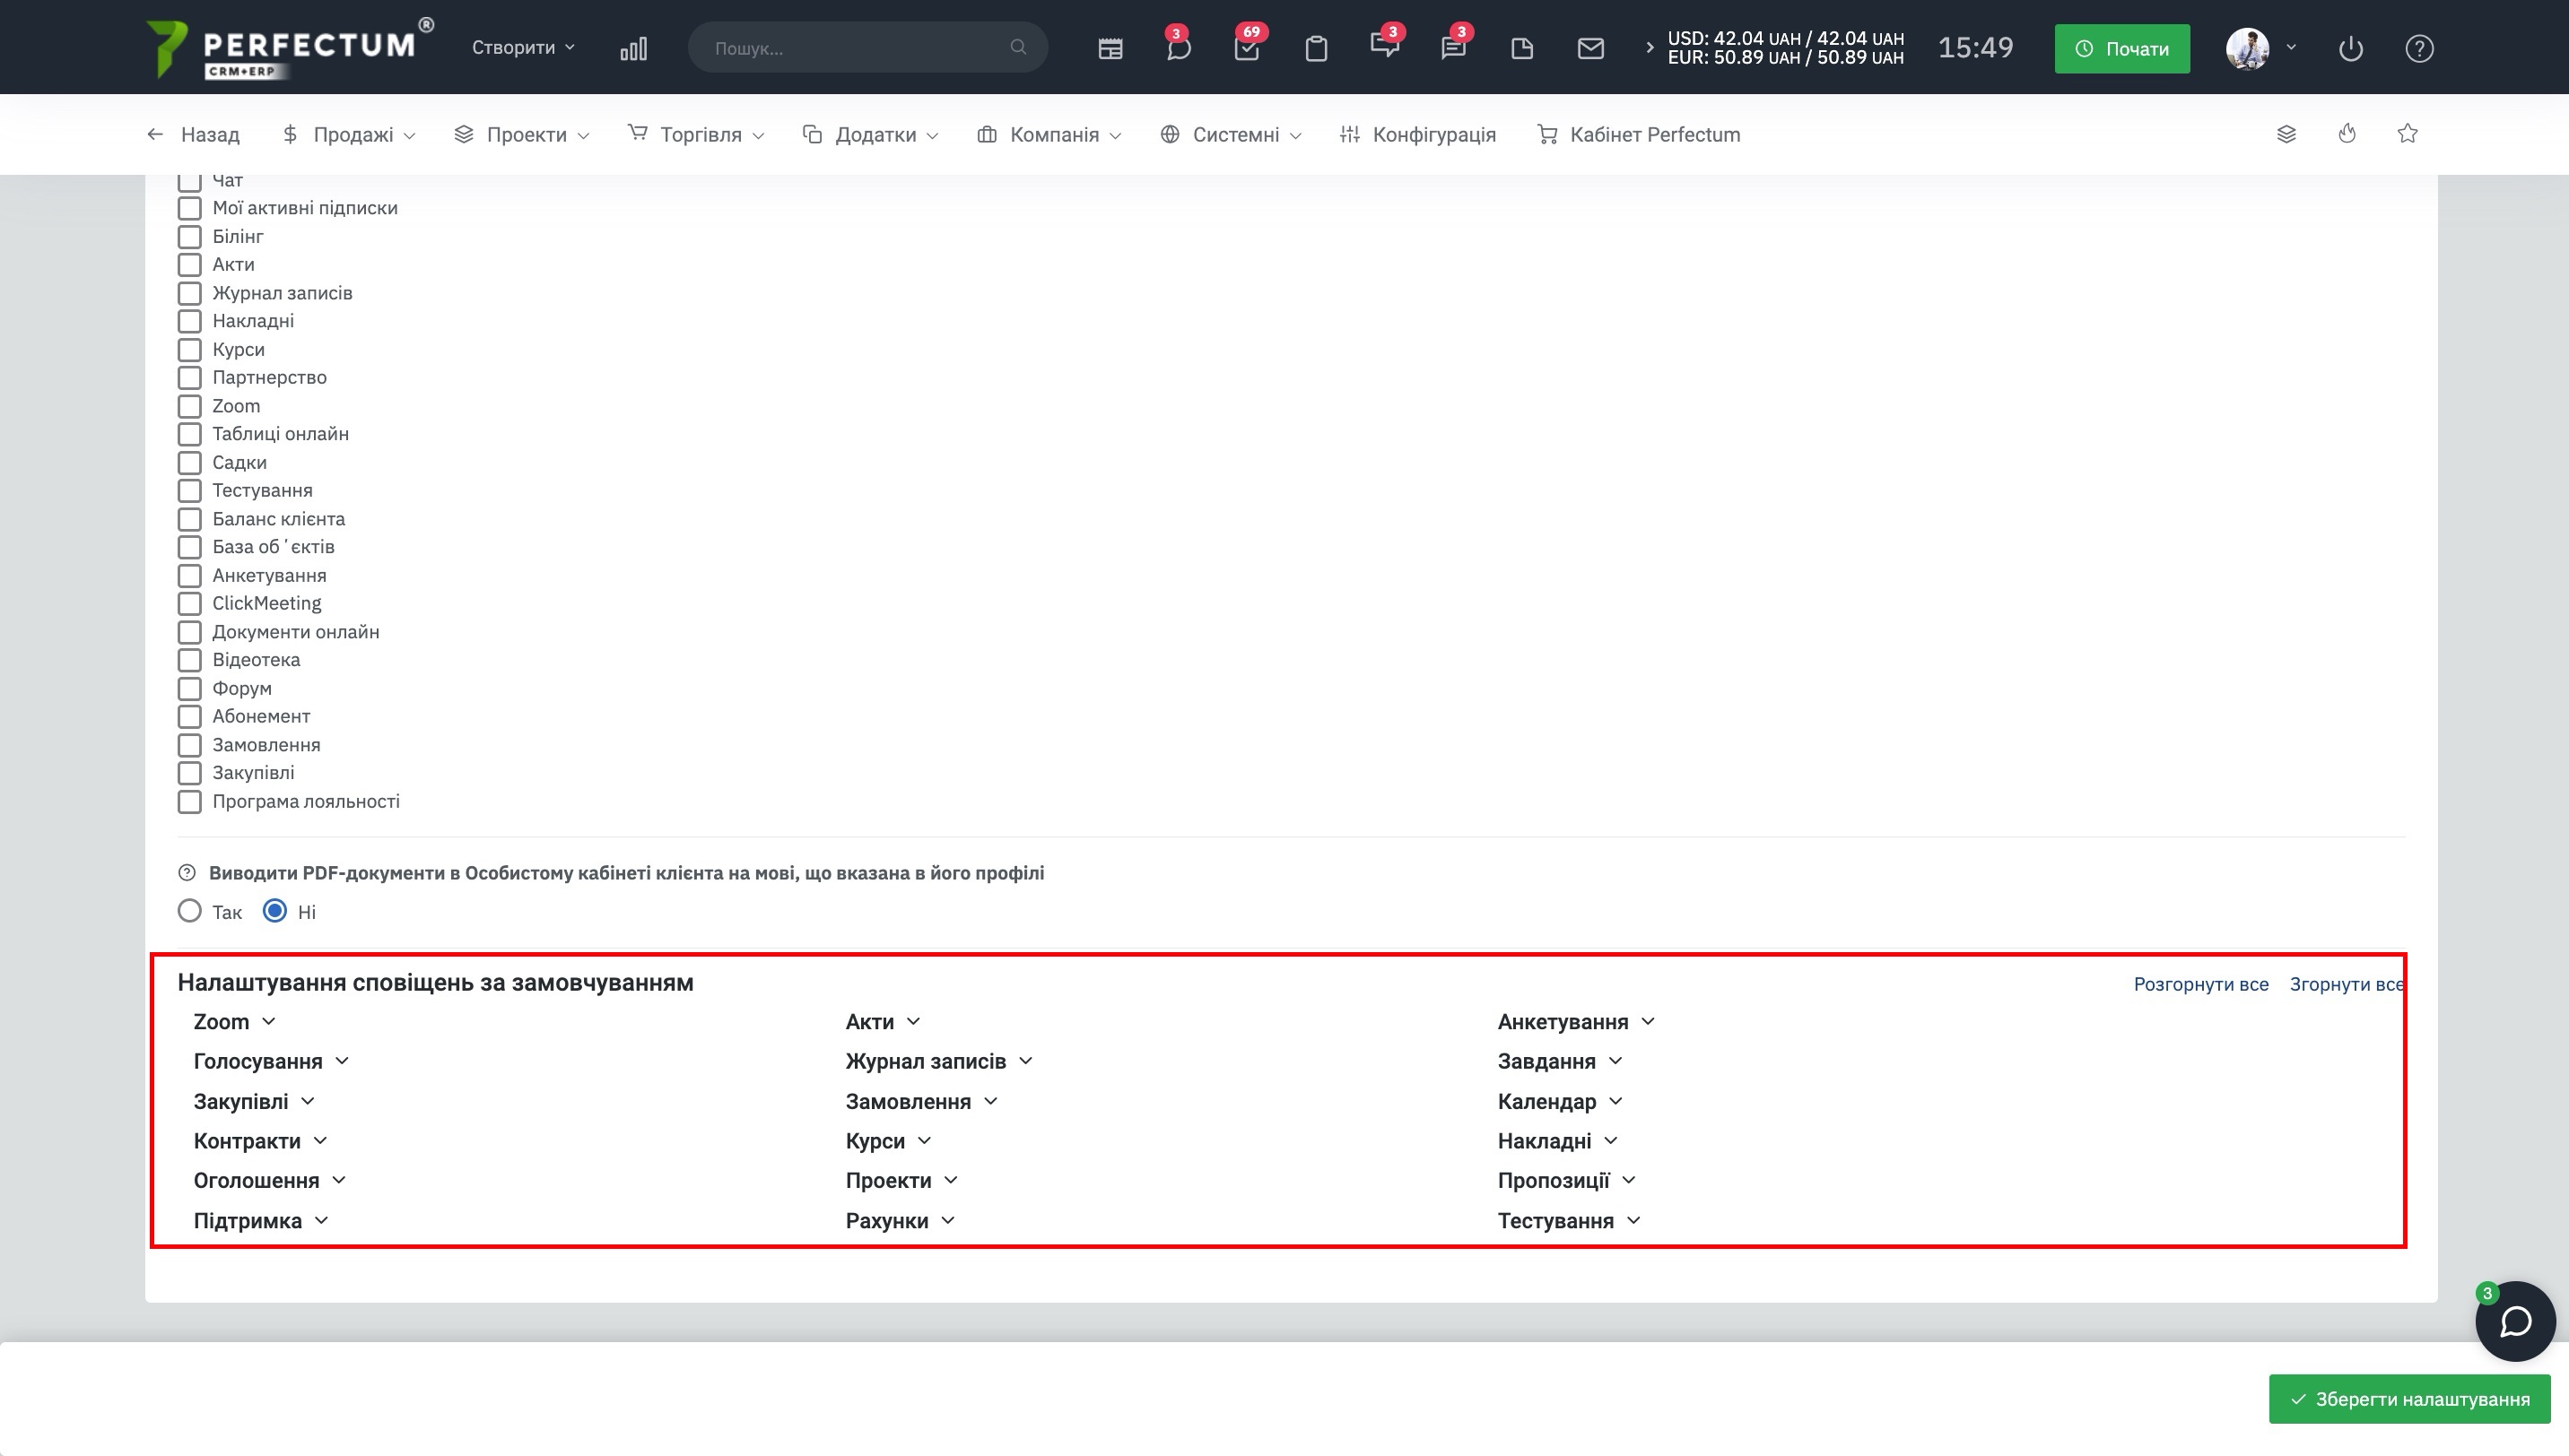Open the help question mark icon

(2419, 48)
